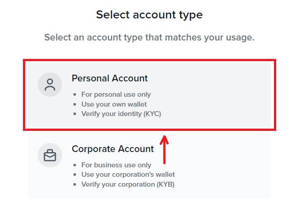The height and width of the screenshot is (206, 305).
Task: Click bullet dot beside "For business use only"
Action: [75, 166]
